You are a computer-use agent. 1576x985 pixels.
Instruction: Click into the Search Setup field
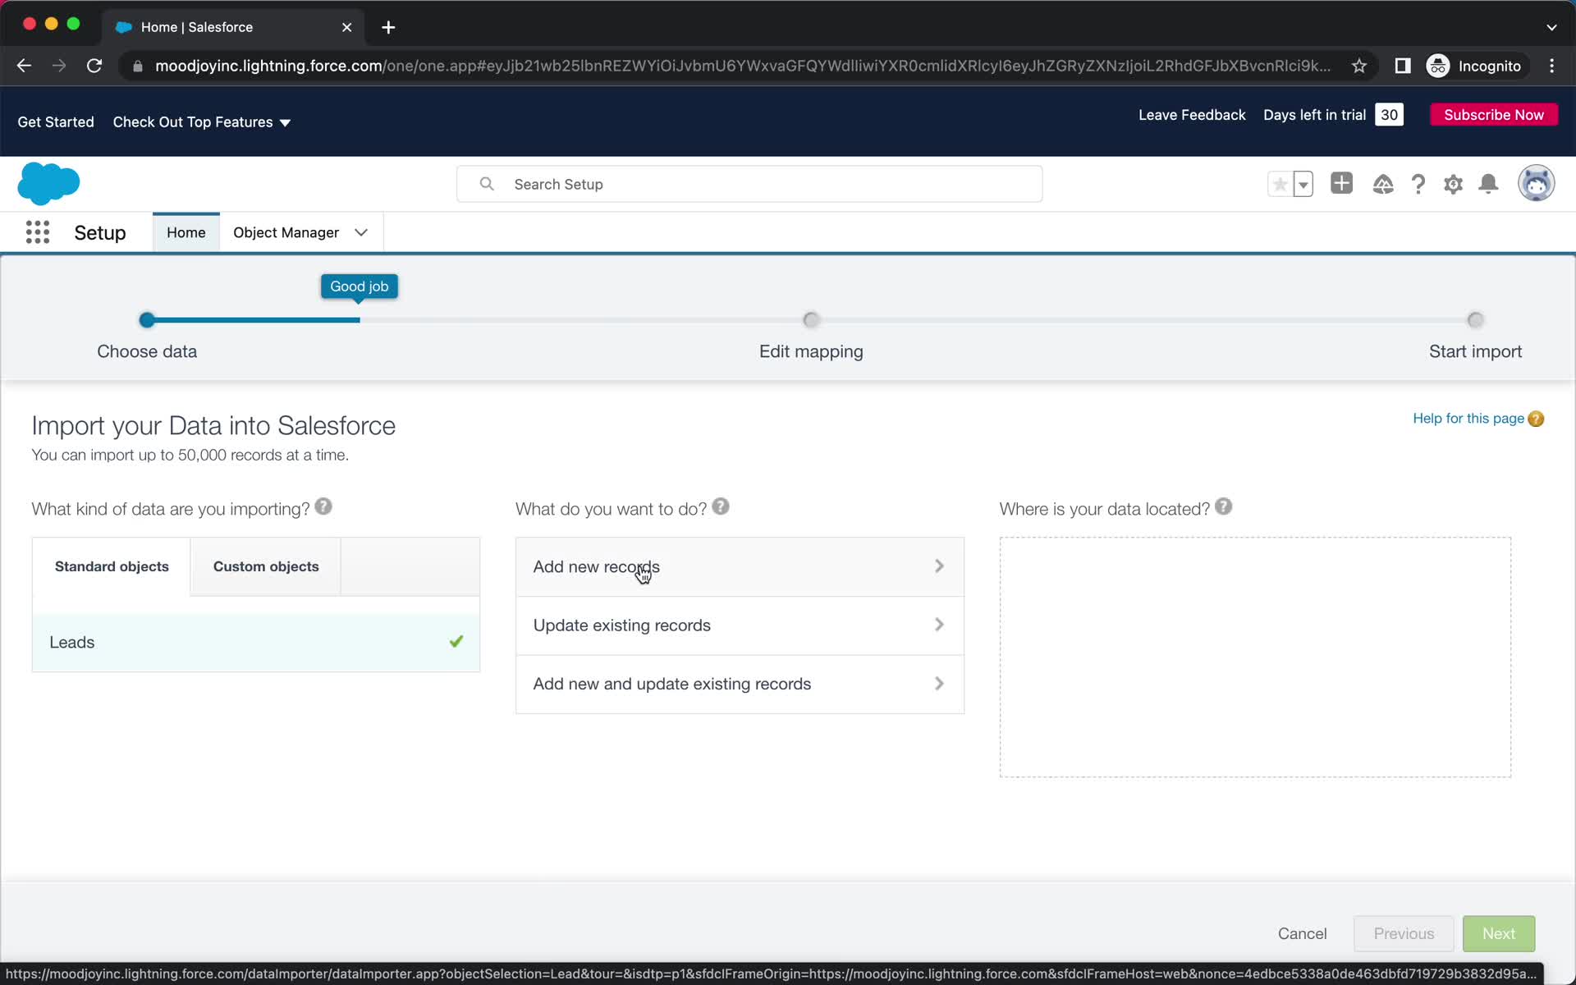click(x=749, y=184)
